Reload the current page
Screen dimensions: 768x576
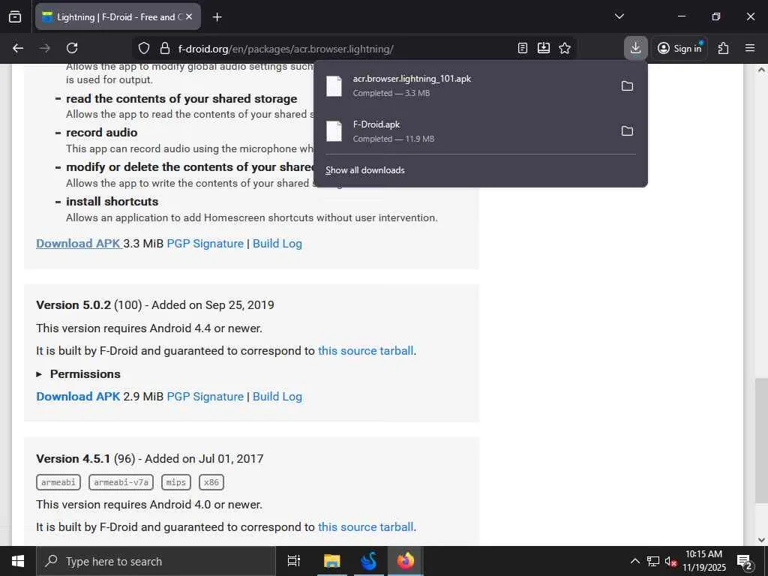coord(72,48)
